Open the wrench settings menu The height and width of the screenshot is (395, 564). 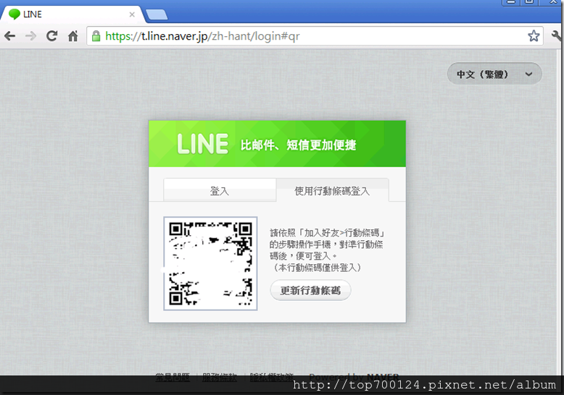click(557, 36)
